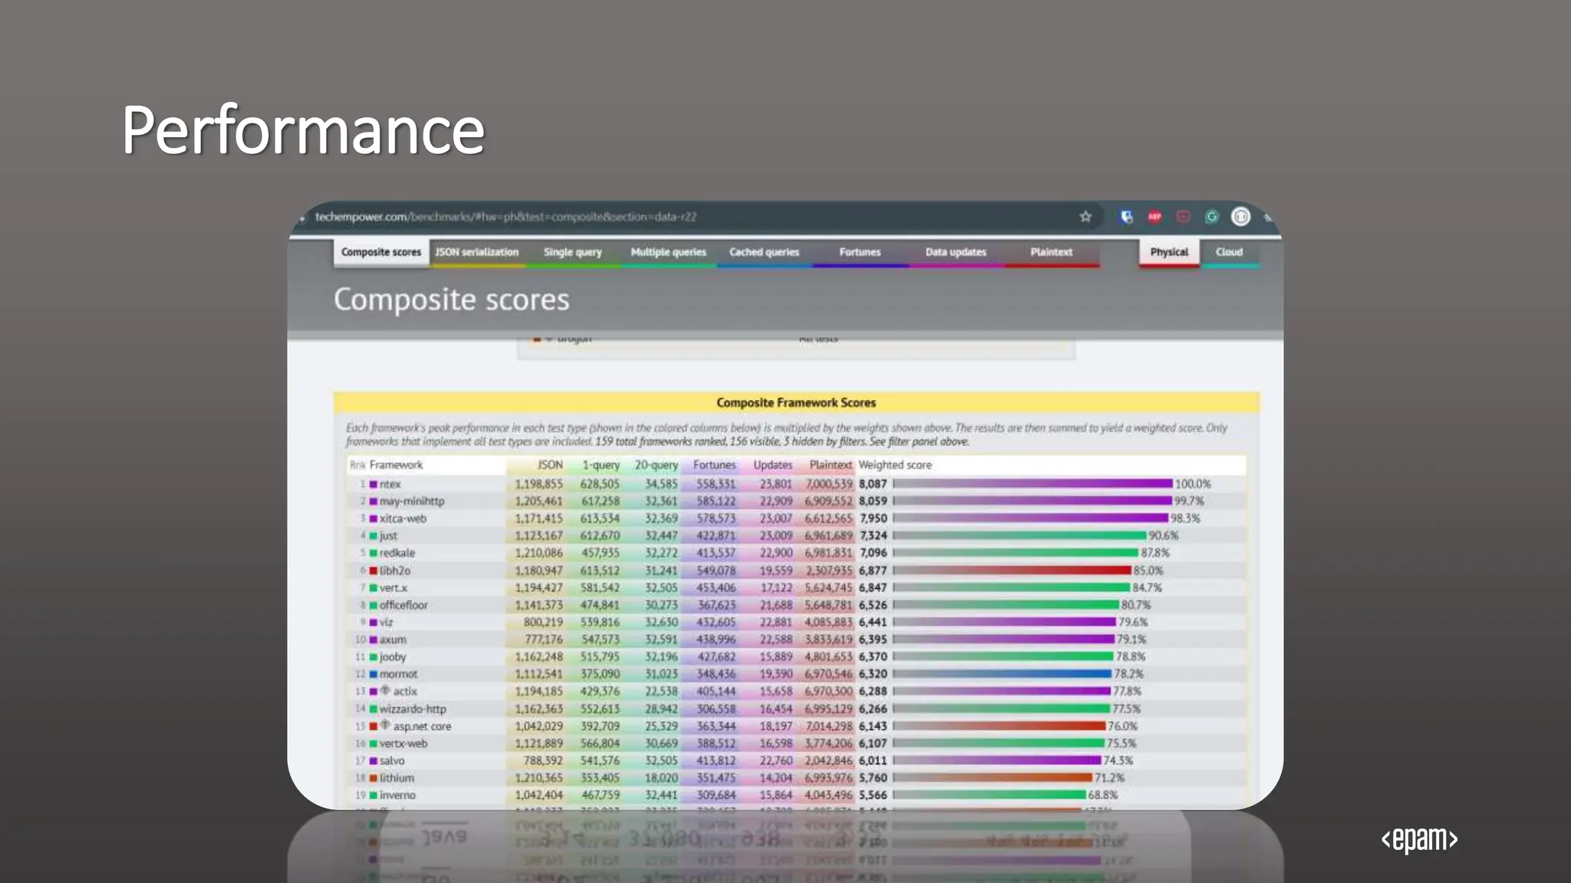Click the green Grammarly extension icon
This screenshot has width=1571, height=883.
coord(1212,217)
